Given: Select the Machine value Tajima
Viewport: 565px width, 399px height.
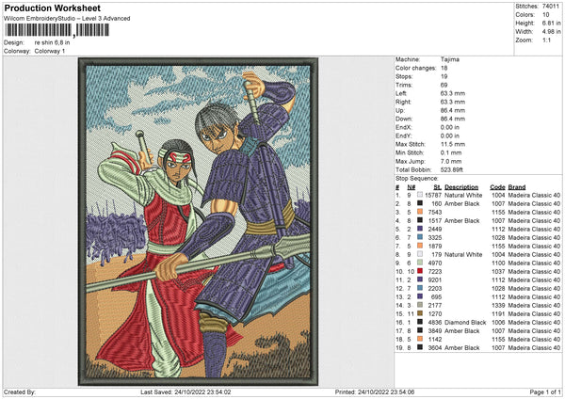Looking at the screenshot, I should [450, 59].
